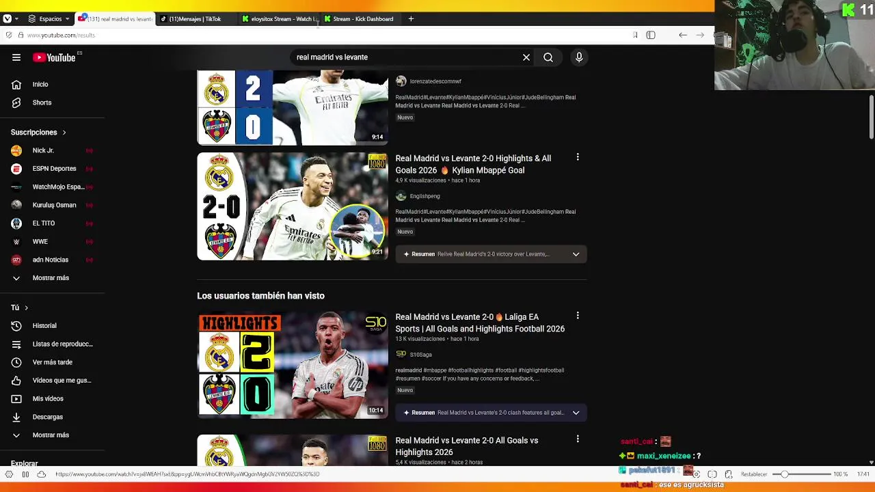Start voice search with microphone
The height and width of the screenshot is (492, 875).
(579, 57)
